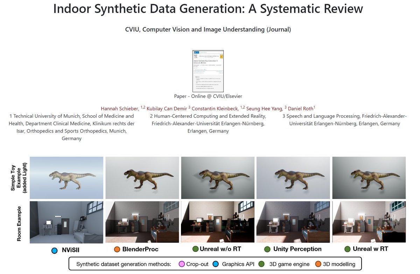
Task: Open author link Constantin Kleinbeck
Action: [215, 108]
